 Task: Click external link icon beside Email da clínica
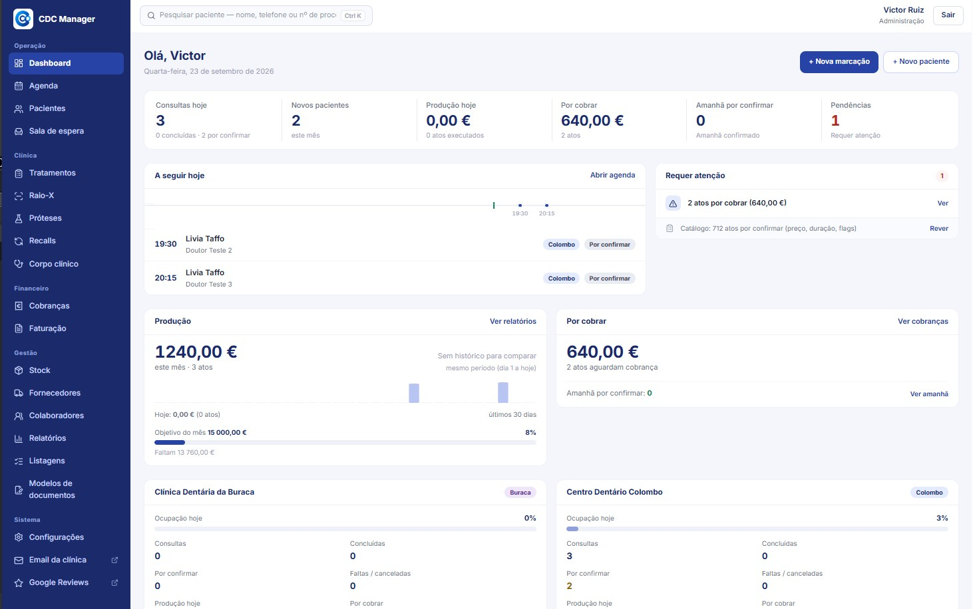coord(114,560)
